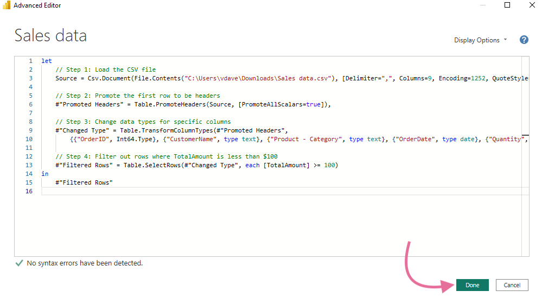Click the 'Sales data' query title
This screenshot has width=542, height=297.
coord(50,35)
